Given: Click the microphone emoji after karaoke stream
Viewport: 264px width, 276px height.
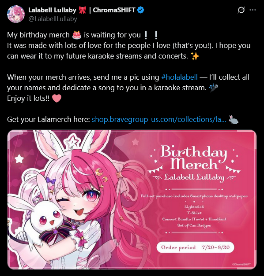Looking at the screenshot, I should coord(213,88).
